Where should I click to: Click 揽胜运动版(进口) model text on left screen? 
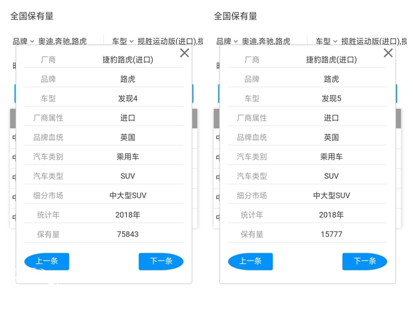pyautogui.click(x=166, y=41)
